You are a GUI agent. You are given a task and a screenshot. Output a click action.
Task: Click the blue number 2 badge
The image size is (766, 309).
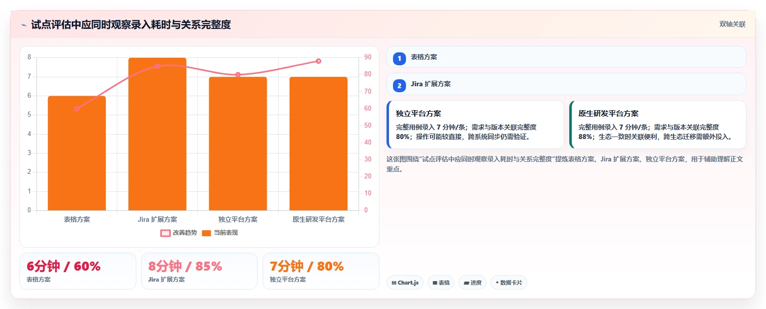click(x=399, y=86)
